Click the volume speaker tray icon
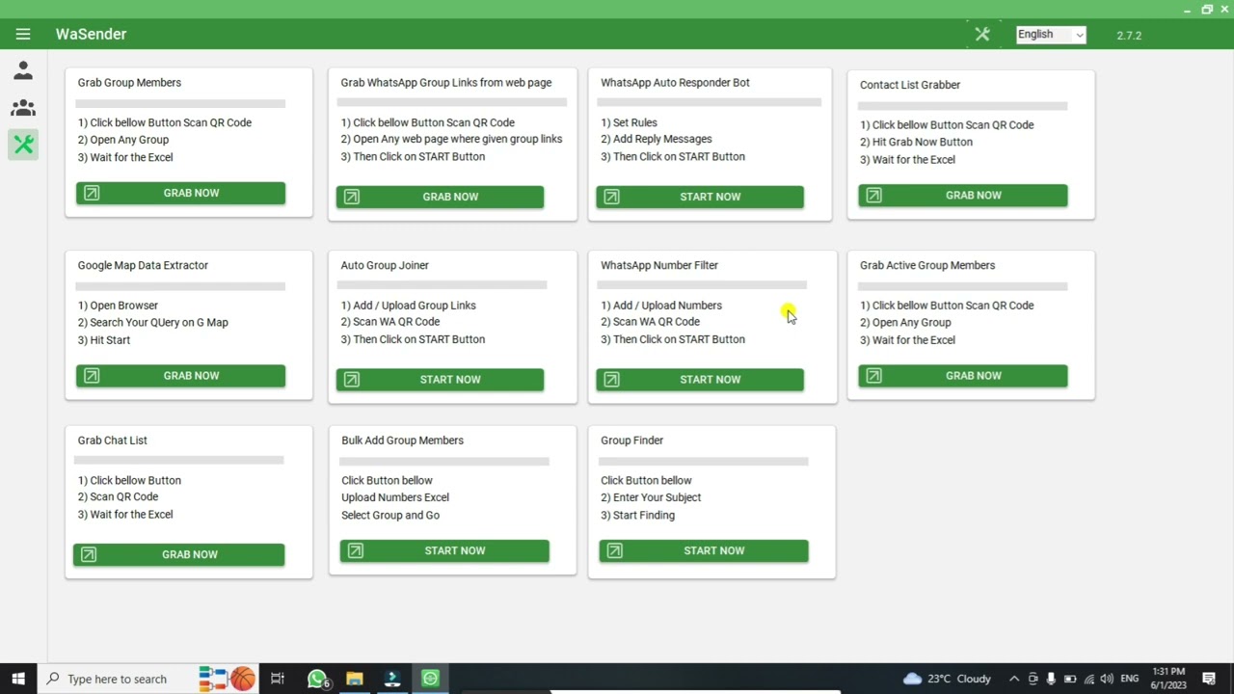 coord(1107,679)
